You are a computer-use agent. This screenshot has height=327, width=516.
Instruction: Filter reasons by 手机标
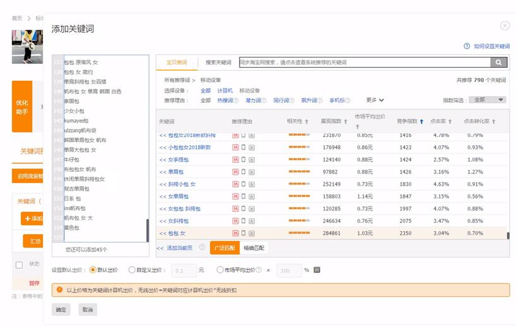[x=337, y=100]
